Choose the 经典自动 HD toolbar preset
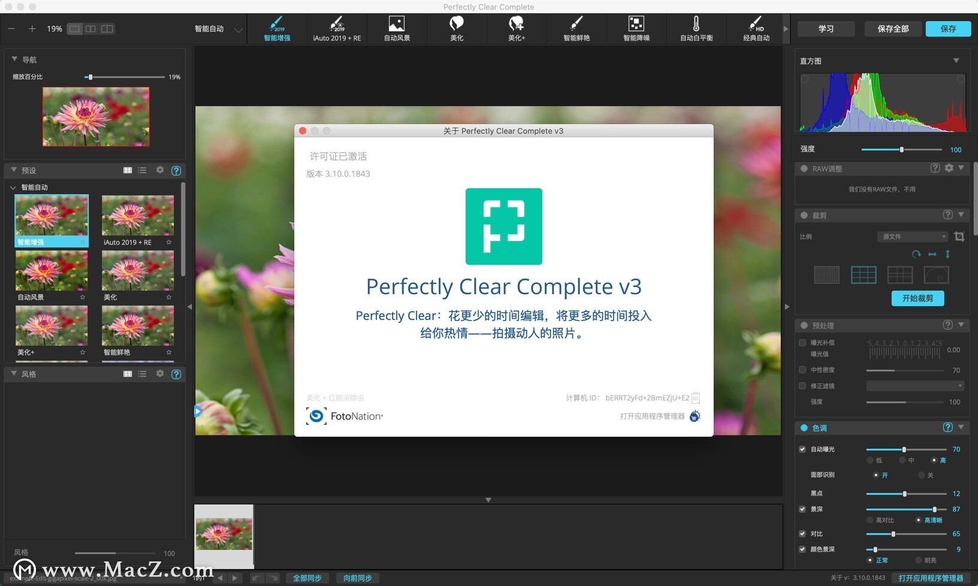Screen dimensions: 978x586 [756, 29]
